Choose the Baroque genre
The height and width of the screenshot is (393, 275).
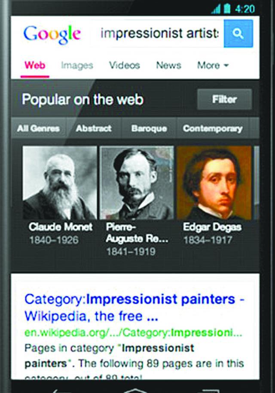tap(149, 128)
